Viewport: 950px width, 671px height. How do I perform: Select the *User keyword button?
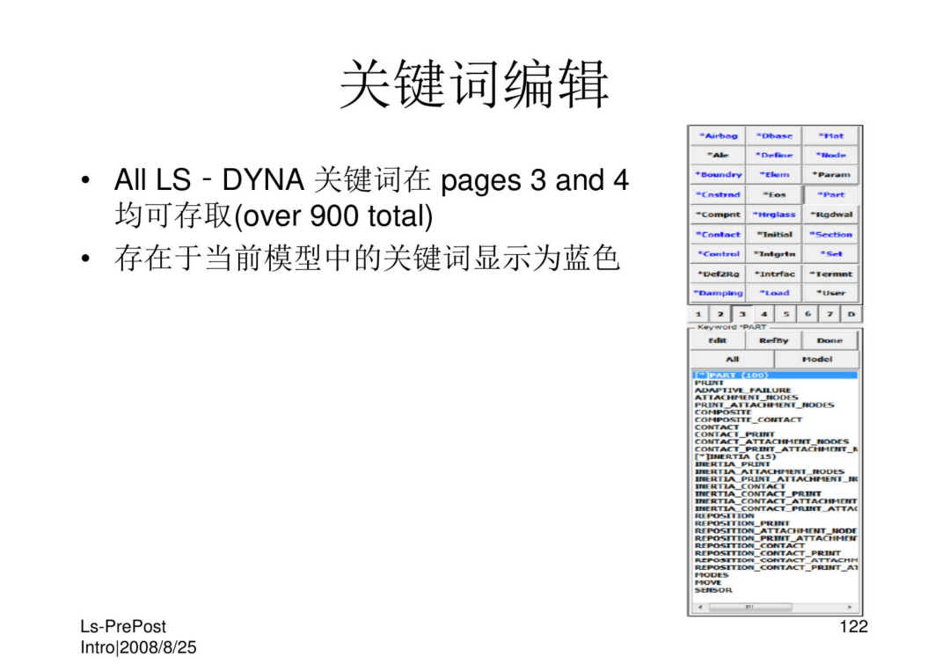[x=830, y=293]
